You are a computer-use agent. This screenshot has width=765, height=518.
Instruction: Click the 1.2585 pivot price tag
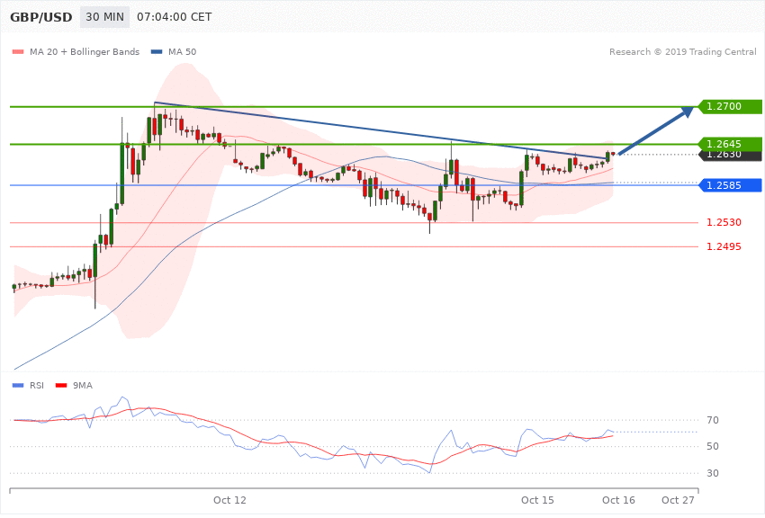point(730,185)
